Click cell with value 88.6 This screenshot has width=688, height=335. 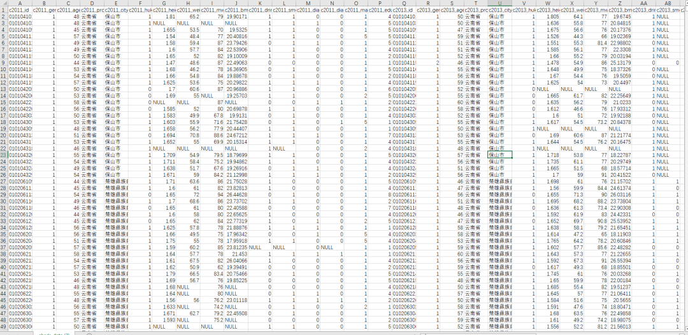pos(212,135)
